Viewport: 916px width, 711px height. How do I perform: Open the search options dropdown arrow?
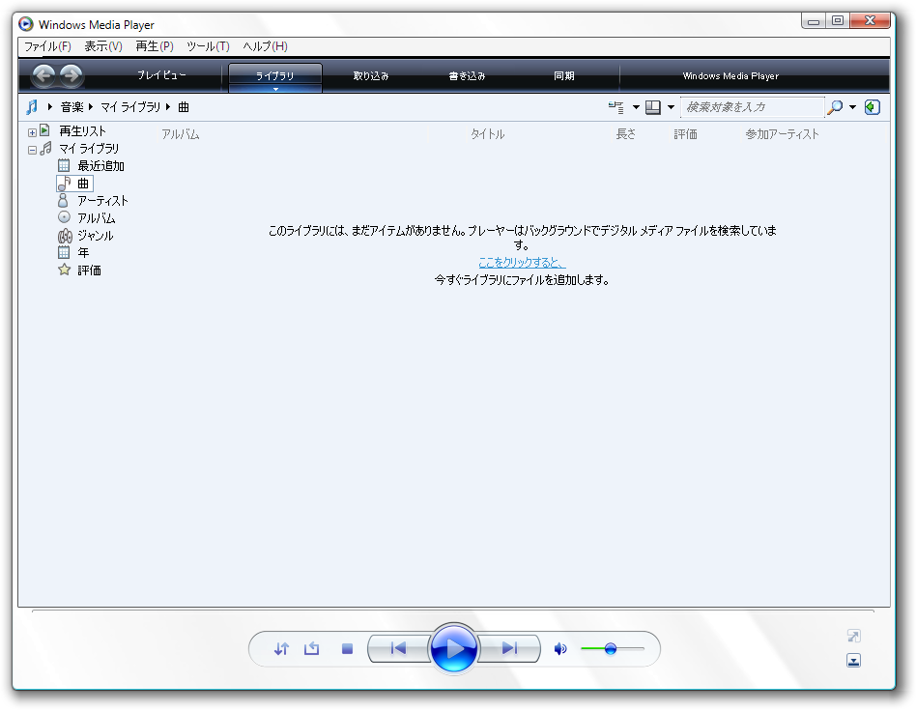[x=852, y=107]
